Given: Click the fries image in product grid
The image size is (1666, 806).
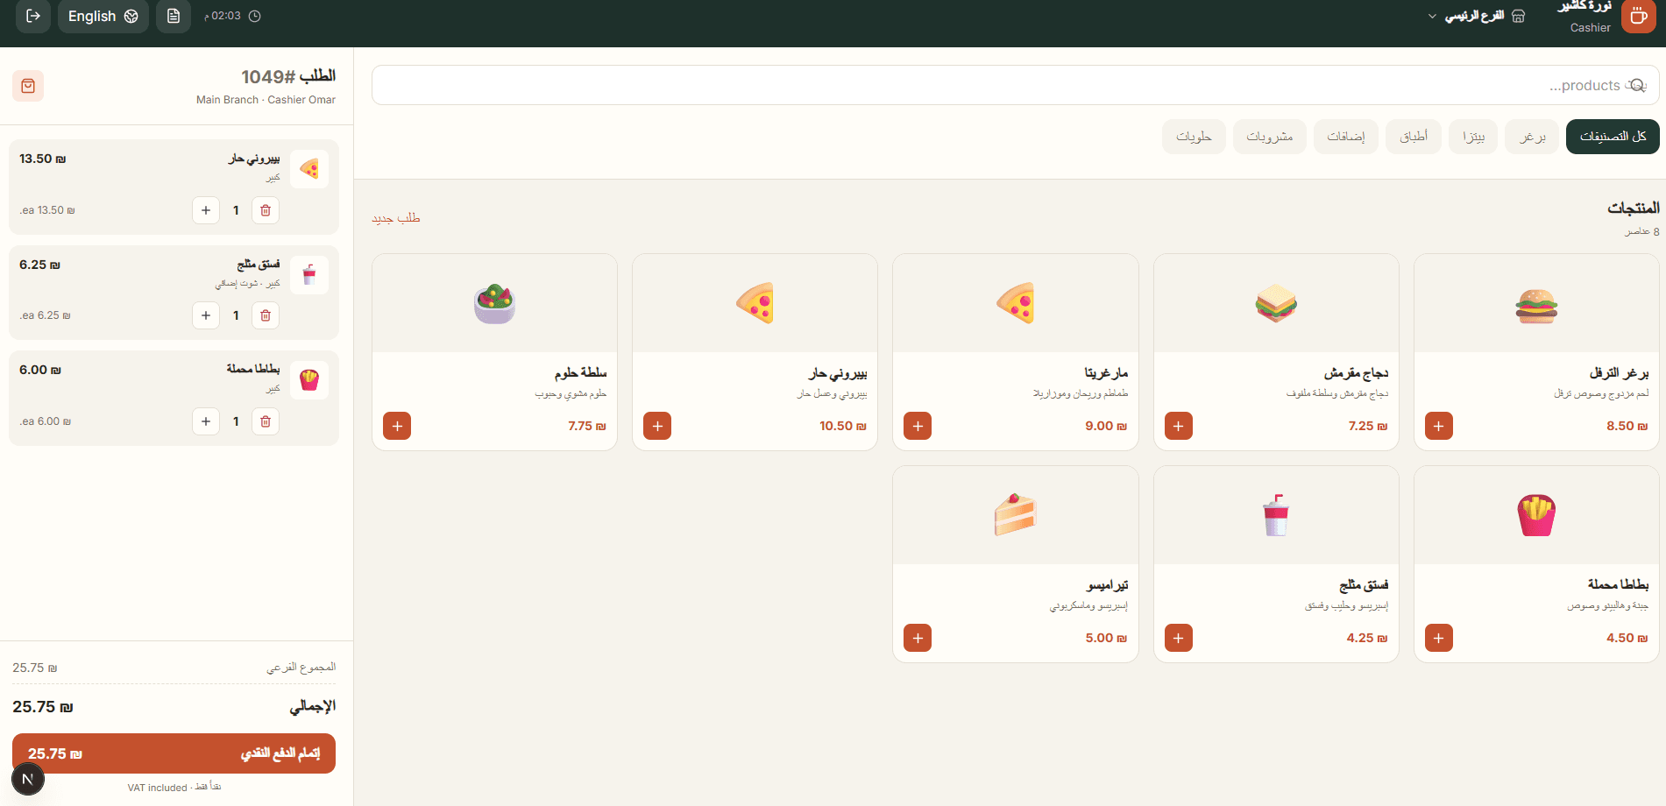Looking at the screenshot, I should (1536, 515).
